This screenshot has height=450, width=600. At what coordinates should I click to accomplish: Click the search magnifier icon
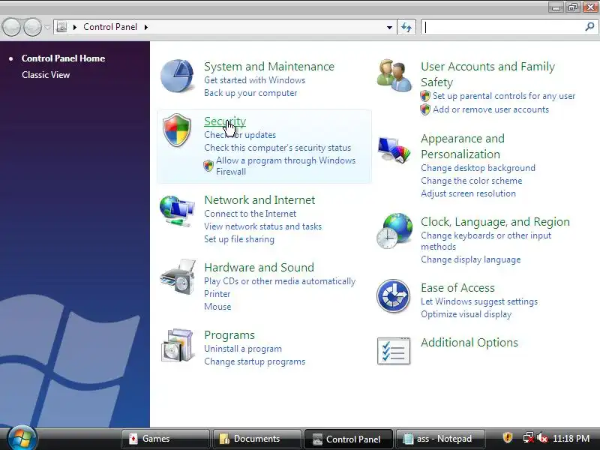click(589, 27)
